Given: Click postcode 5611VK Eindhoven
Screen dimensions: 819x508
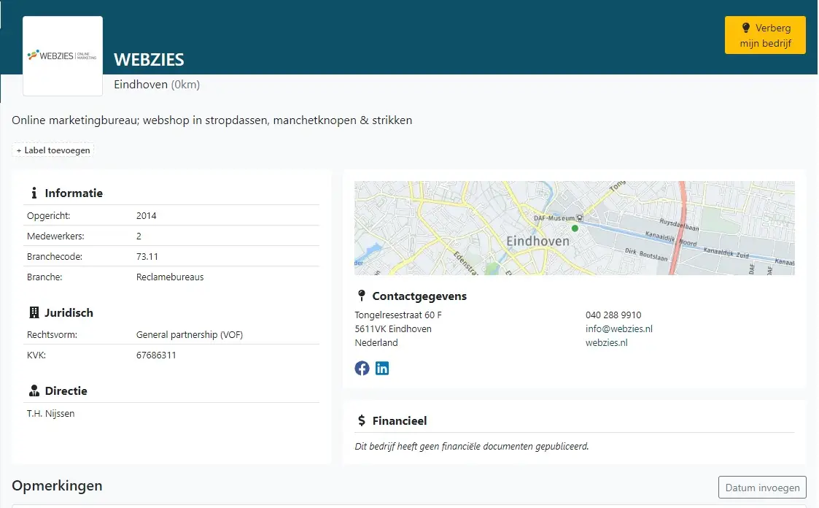Looking at the screenshot, I should [x=393, y=328].
